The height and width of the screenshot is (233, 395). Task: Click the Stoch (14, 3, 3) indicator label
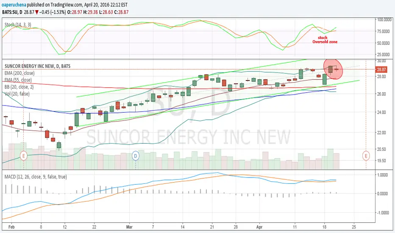tap(18, 25)
